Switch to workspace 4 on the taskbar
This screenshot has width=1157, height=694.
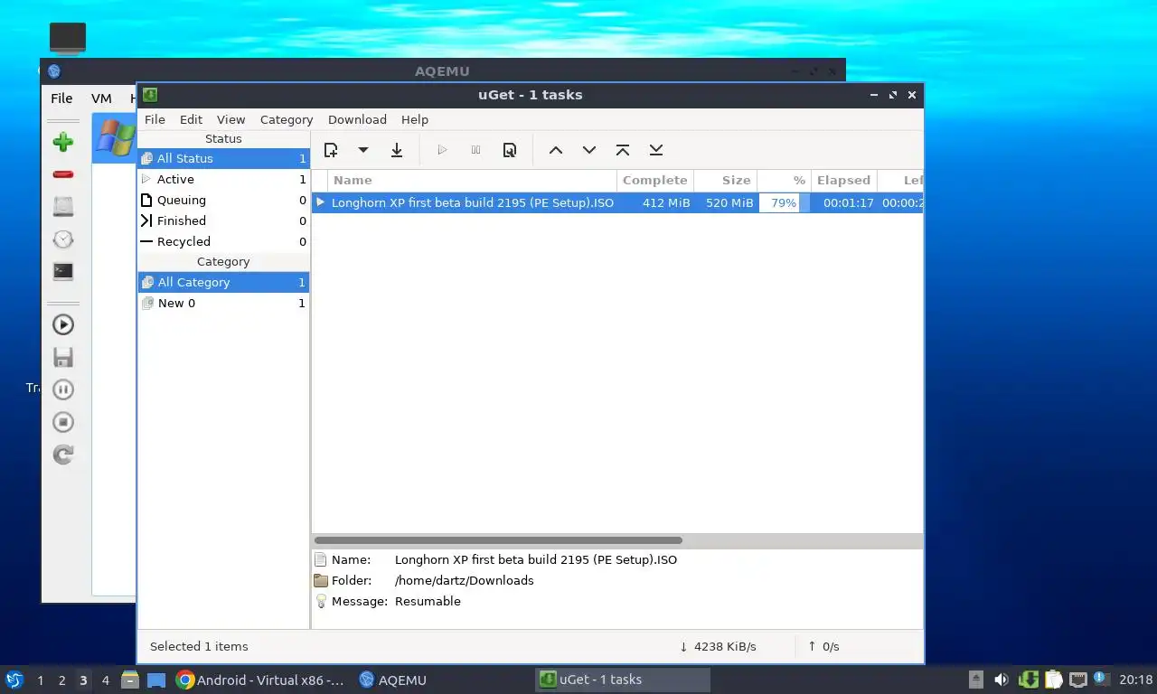tap(106, 680)
